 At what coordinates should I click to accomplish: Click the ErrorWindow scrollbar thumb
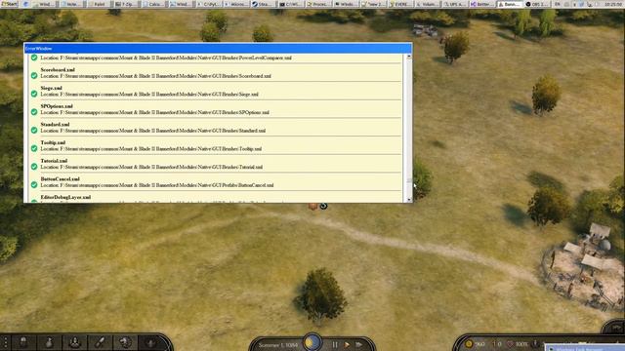point(408,180)
